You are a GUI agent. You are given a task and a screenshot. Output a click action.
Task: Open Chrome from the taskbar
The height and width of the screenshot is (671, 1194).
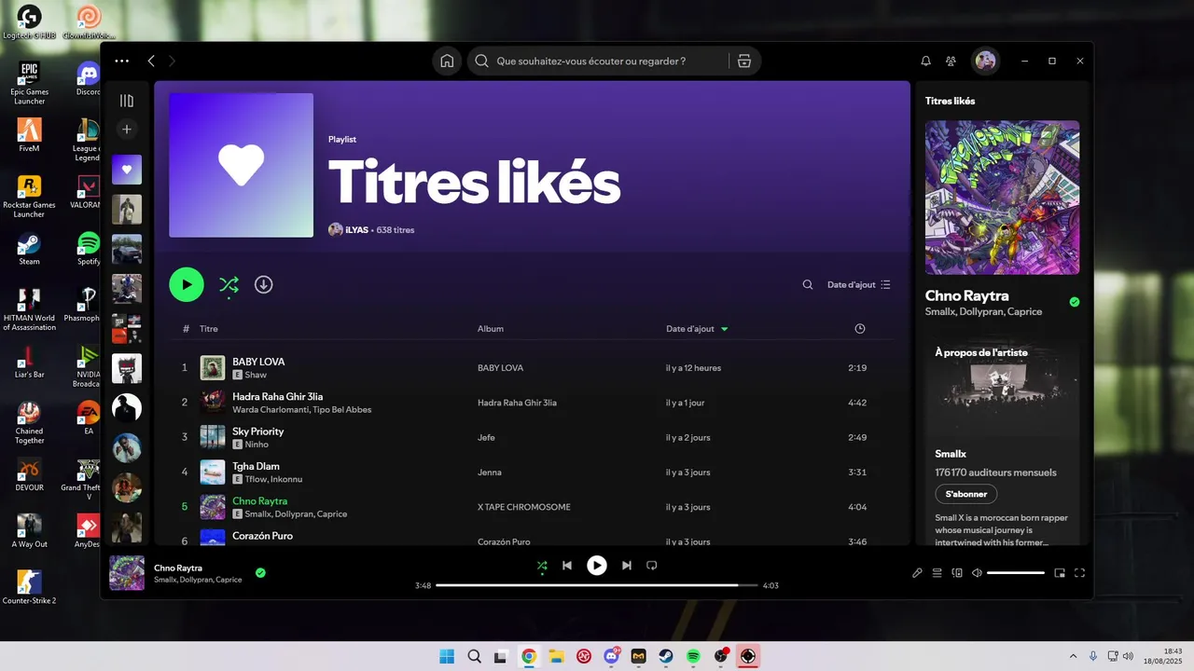(529, 656)
